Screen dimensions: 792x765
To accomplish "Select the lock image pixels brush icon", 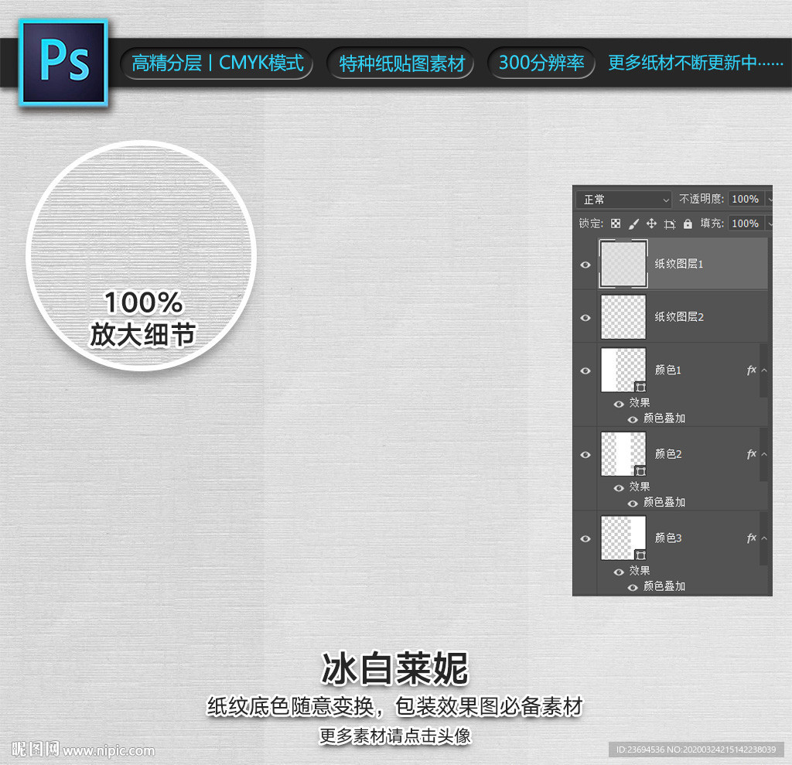I will click(x=633, y=224).
